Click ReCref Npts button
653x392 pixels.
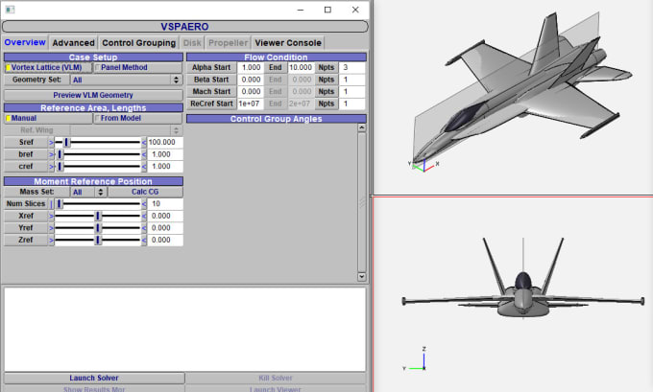pyautogui.click(x=326, y=104)
